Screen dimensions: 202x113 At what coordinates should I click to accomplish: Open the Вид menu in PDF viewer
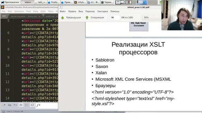tap(81, 11)
